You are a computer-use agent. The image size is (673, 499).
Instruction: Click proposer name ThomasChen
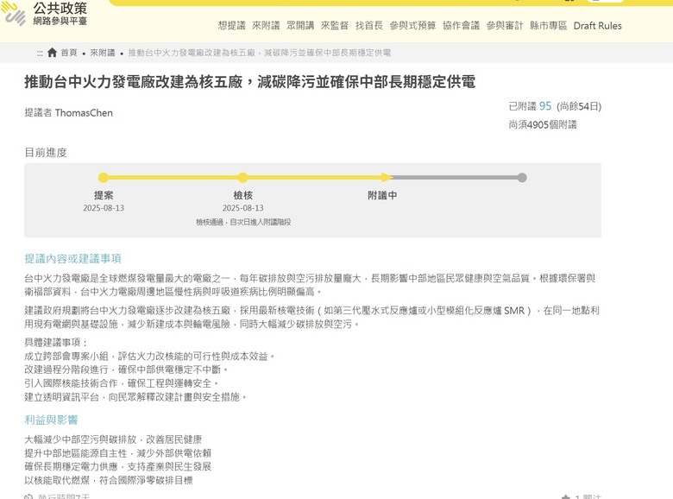click(84, 113)
